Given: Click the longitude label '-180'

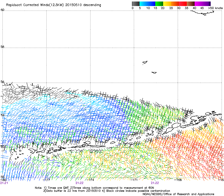Looking at the screenshot, I should tap(3, 180).
